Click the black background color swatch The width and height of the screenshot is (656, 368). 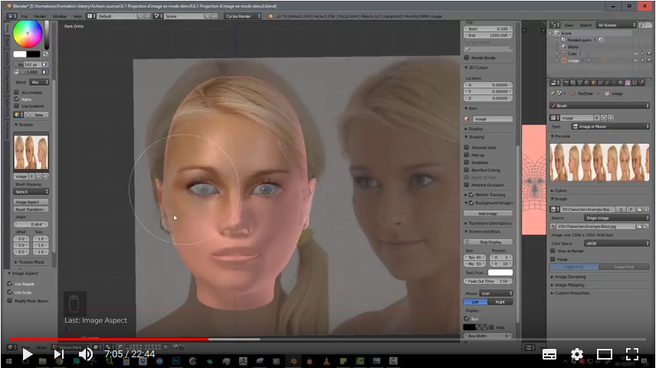[x=33, y=54]
